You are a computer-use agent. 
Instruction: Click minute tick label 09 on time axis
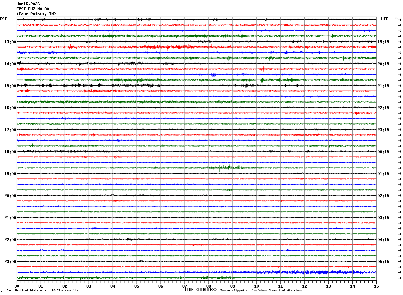[232, 286]
